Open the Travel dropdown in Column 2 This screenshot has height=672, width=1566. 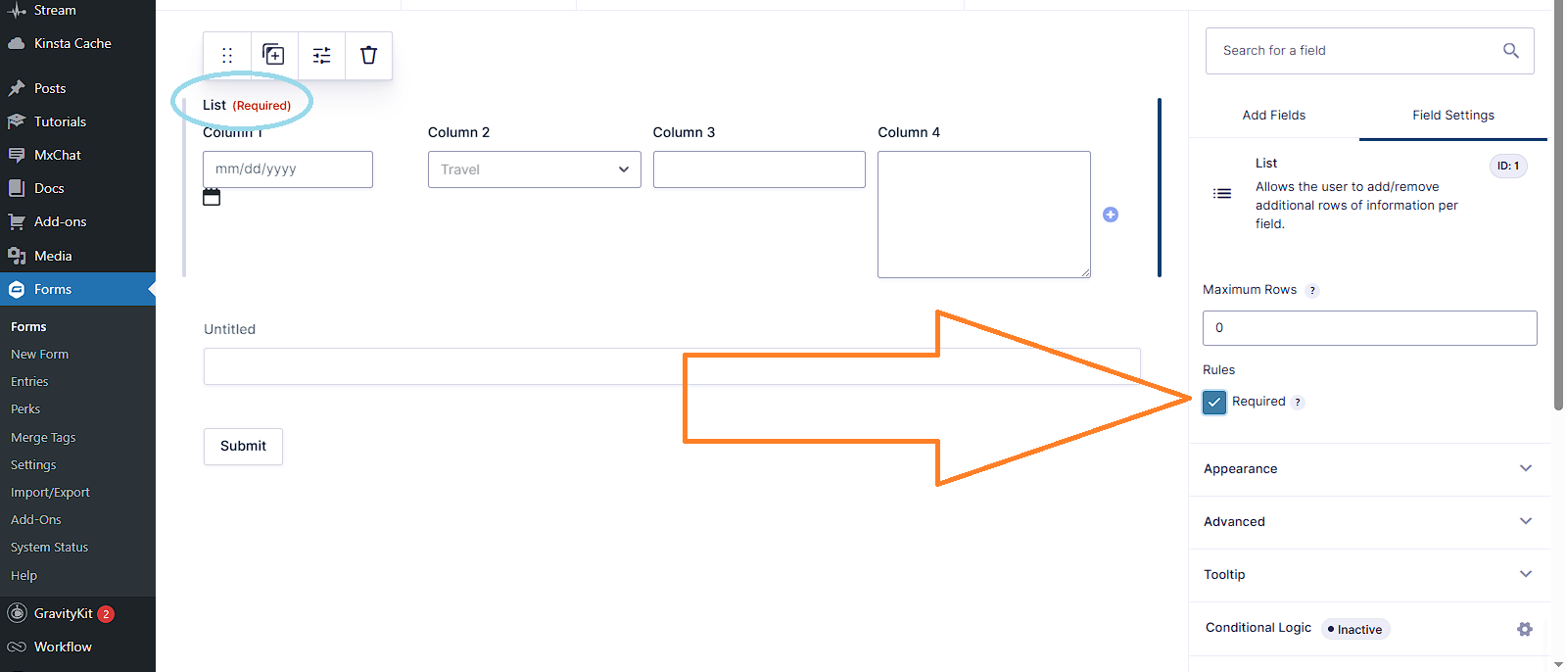[x=534, y=168]
